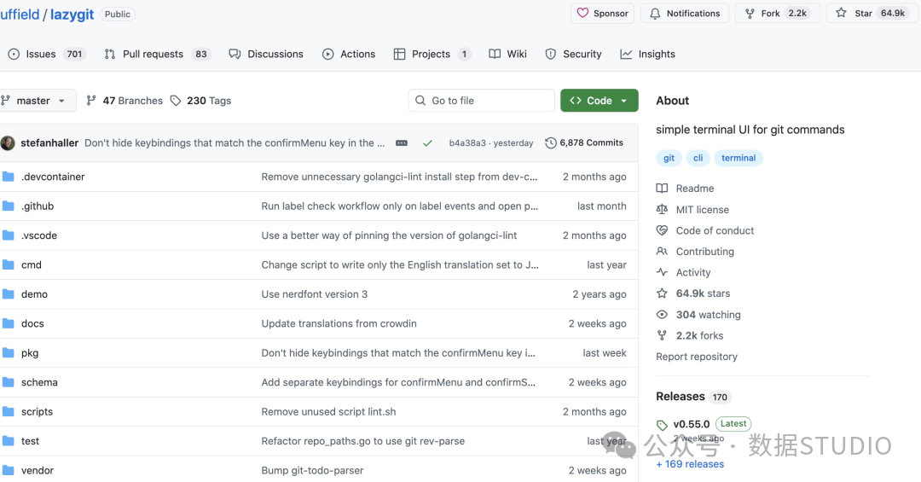Click stefanhaller's avatar image
921x482 pixels.
click(8, 142)
